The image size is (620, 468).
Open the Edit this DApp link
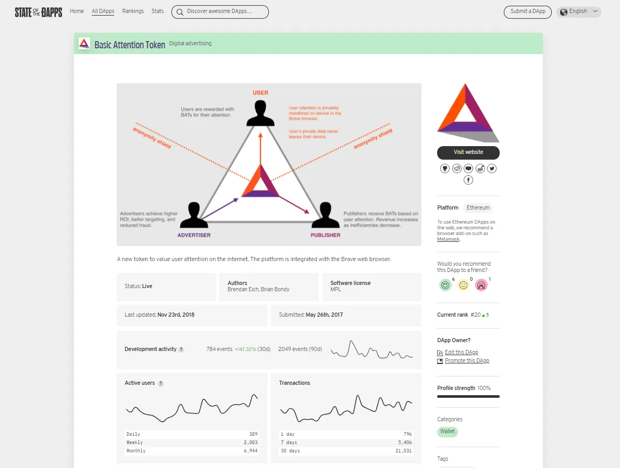coord(462,353)
